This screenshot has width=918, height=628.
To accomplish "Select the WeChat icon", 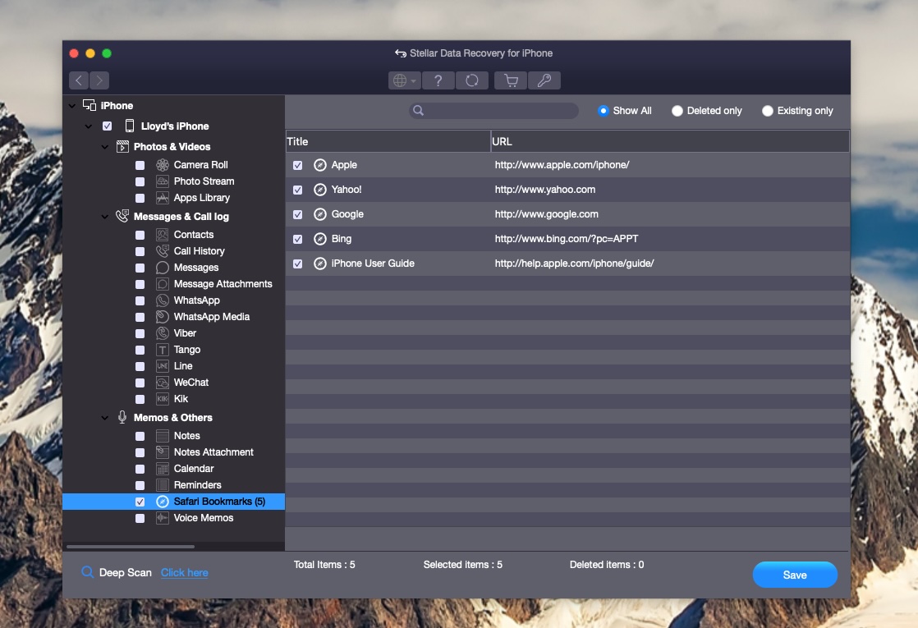I will (x=163, y=383).
